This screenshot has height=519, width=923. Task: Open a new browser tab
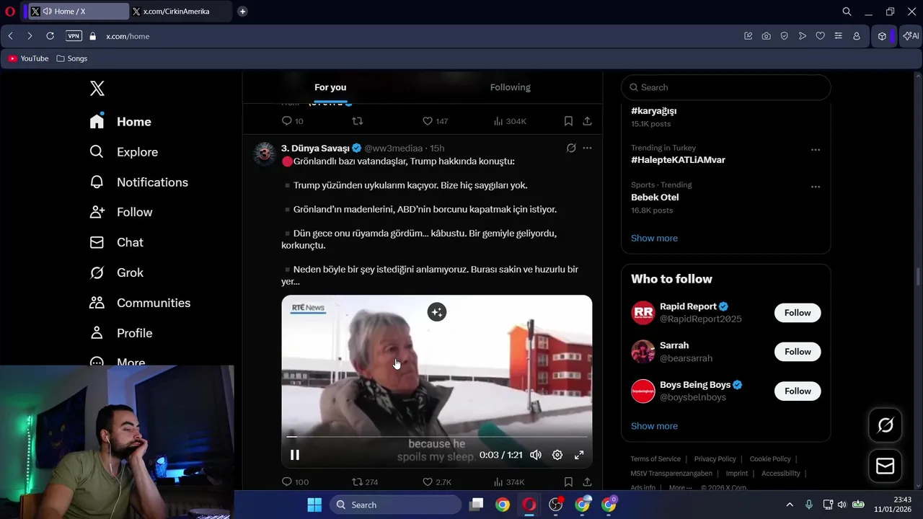(242, 12)
